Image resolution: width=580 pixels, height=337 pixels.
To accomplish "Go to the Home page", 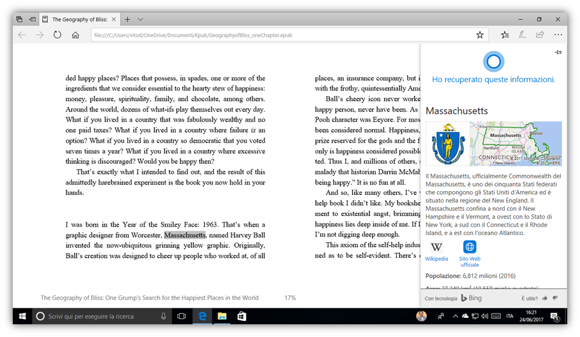I will (x=75, y=35).
